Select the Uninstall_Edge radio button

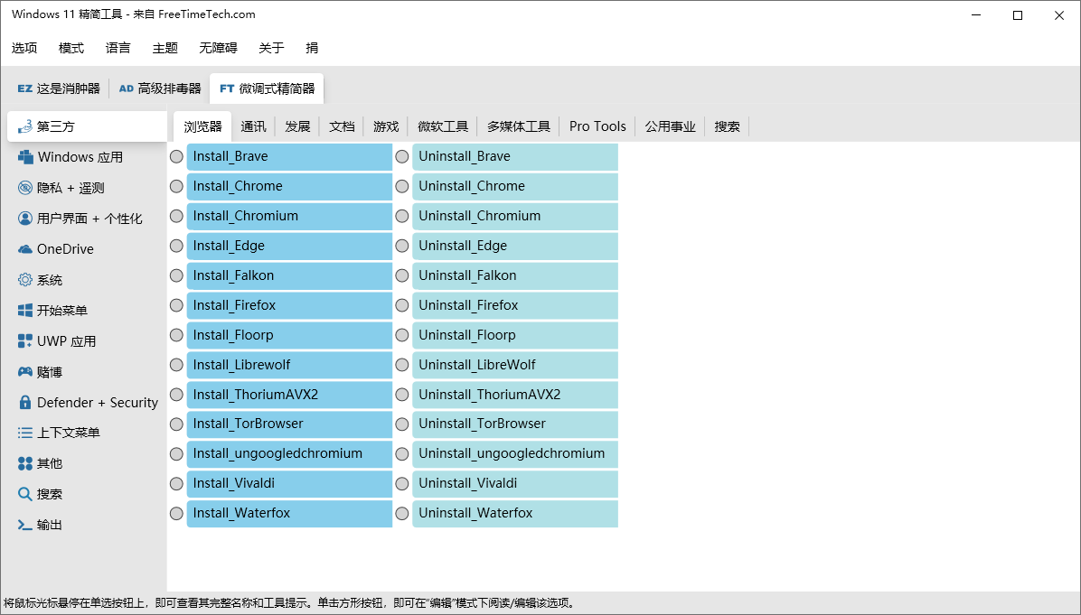click(x=402, y=246)
